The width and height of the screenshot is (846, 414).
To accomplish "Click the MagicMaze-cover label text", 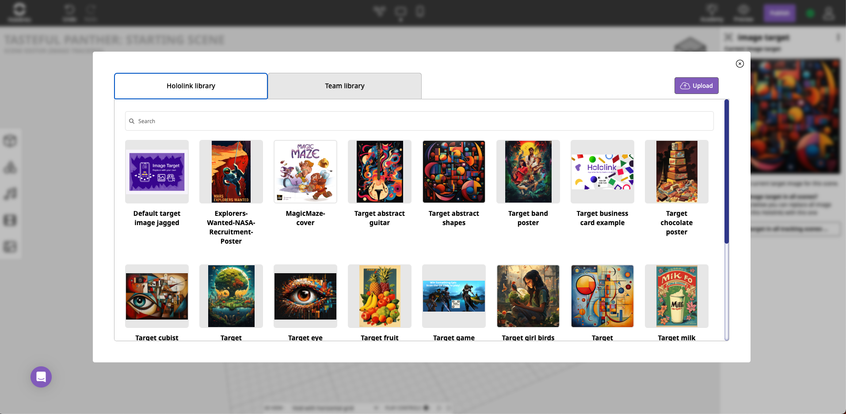I will click(x=305, y=218).
